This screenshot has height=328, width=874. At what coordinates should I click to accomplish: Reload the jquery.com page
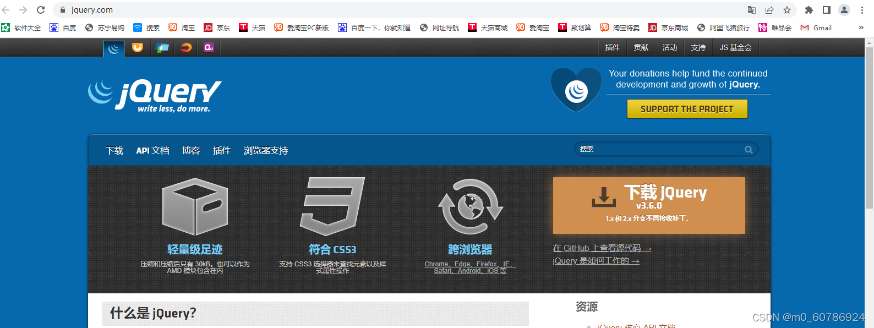point(41,10)
